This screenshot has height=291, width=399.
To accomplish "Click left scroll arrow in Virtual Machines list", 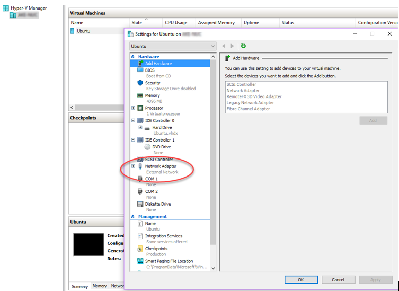I will coord(72,107).
